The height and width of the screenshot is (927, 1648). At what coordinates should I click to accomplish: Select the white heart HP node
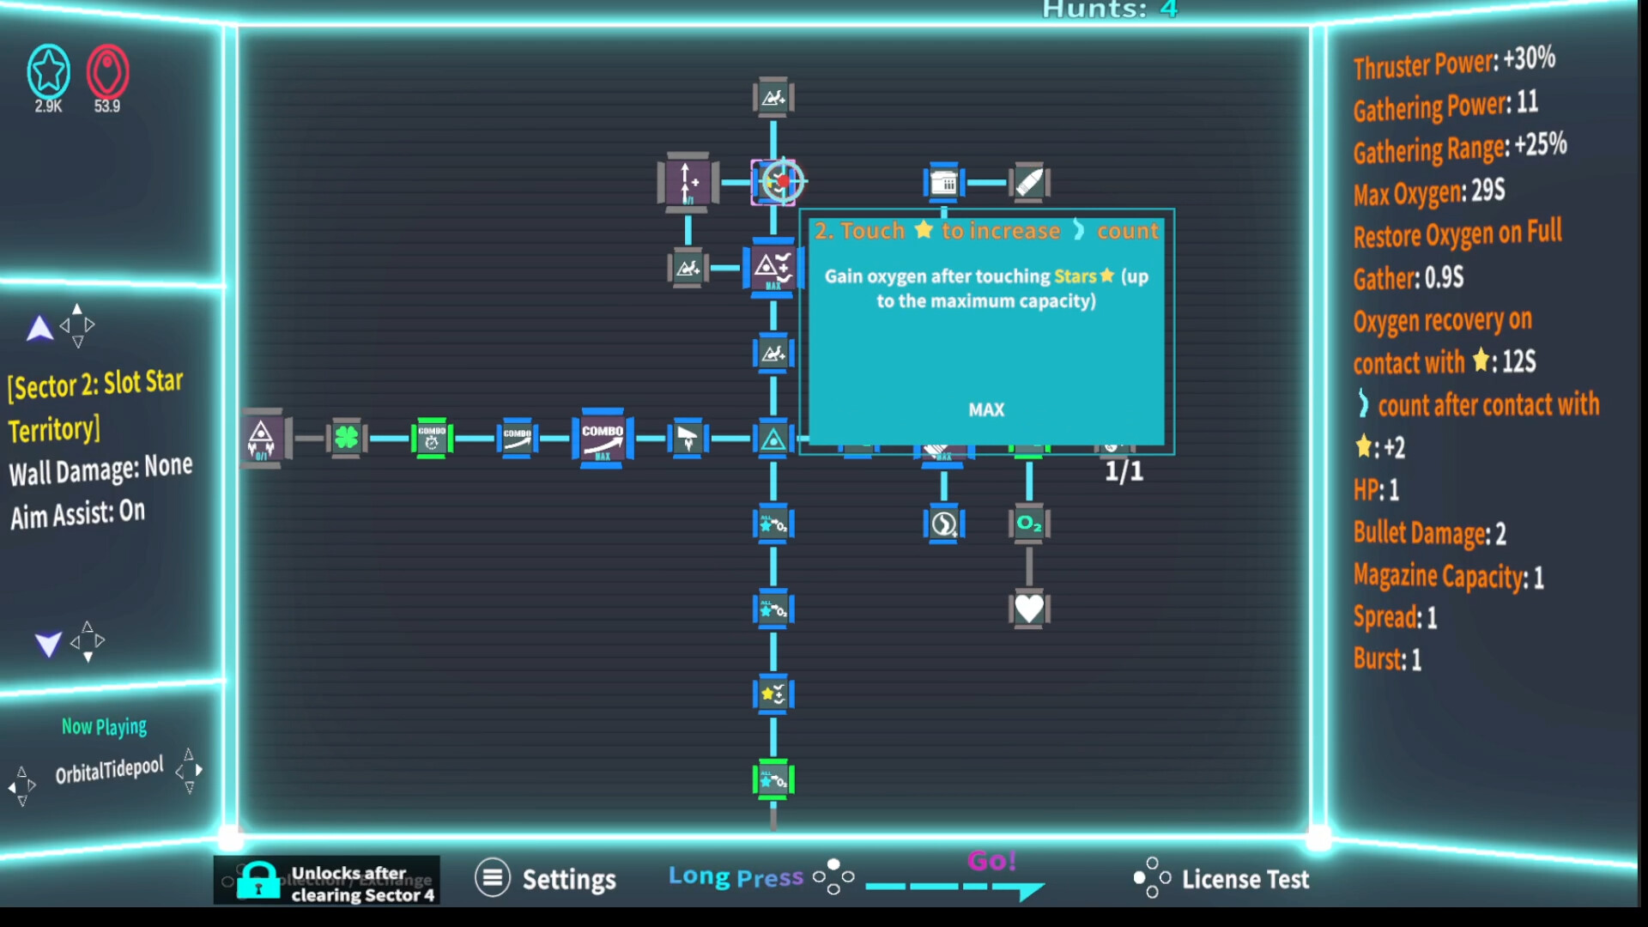point(1029,609)
